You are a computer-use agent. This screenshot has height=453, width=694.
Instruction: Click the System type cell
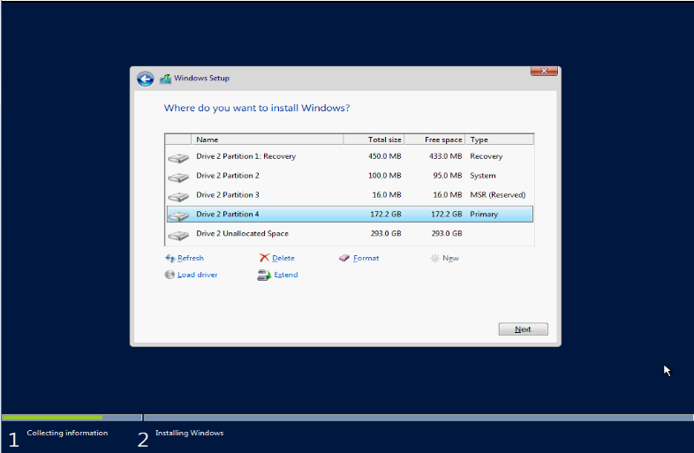[482, 176]
